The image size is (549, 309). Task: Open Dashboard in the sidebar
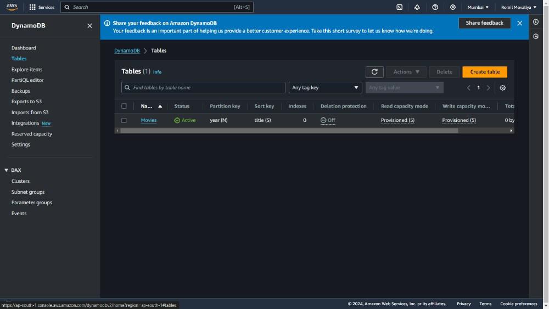(x=24, y=48)
